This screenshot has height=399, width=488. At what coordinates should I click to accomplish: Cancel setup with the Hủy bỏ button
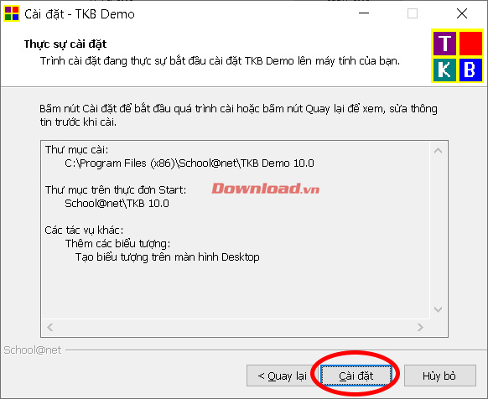pos(439,376)
